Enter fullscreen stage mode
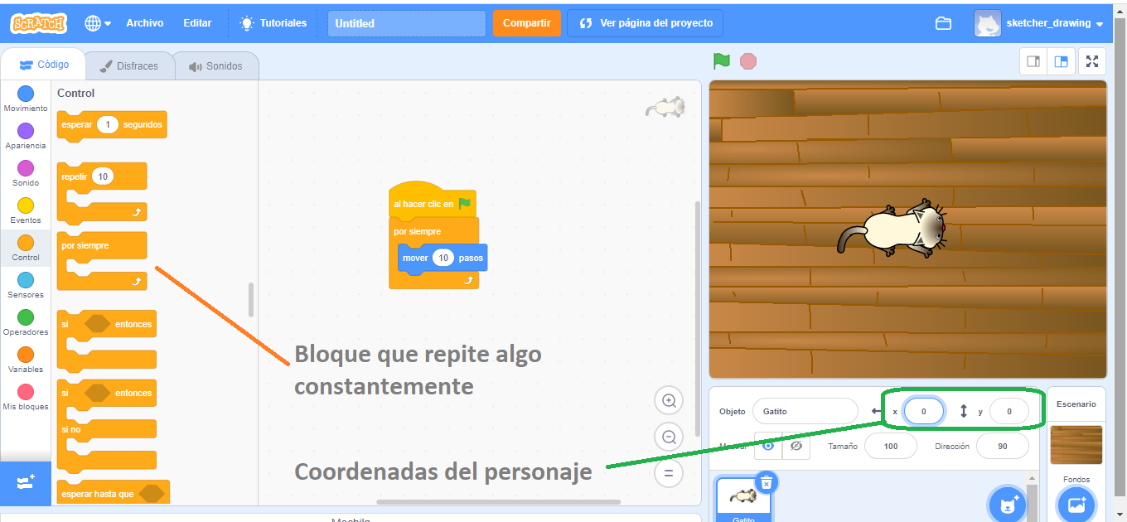Screen dimensions: 1127x522 1092,61
